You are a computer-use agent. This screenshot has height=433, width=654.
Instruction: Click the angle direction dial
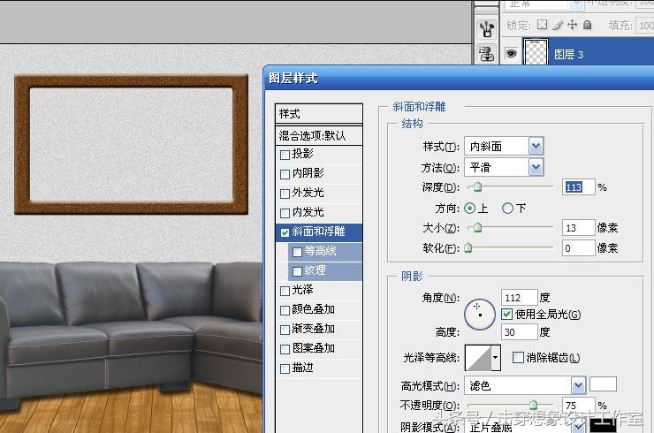(479, 309)
